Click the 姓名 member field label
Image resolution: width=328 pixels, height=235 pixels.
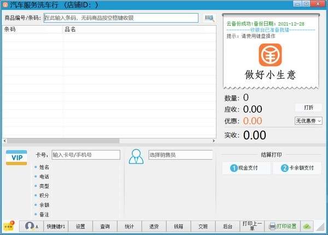point(44,167)
